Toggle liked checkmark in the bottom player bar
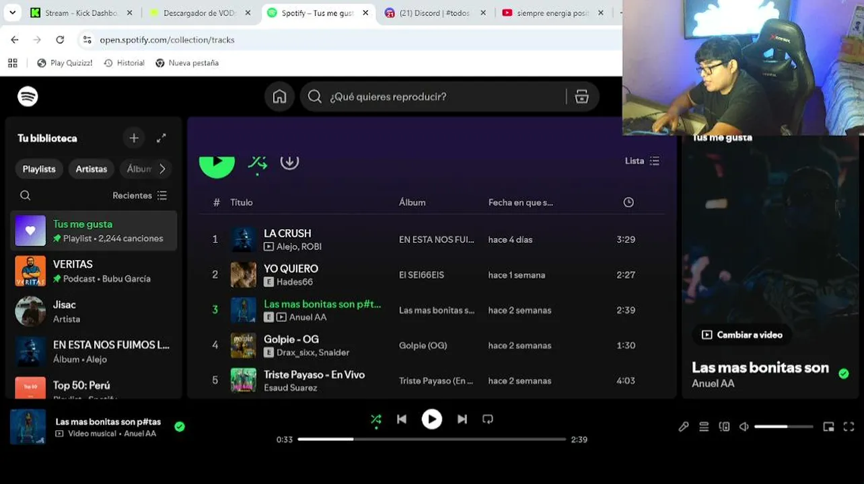Screen dimensions: 864x484 coord(180,426)
